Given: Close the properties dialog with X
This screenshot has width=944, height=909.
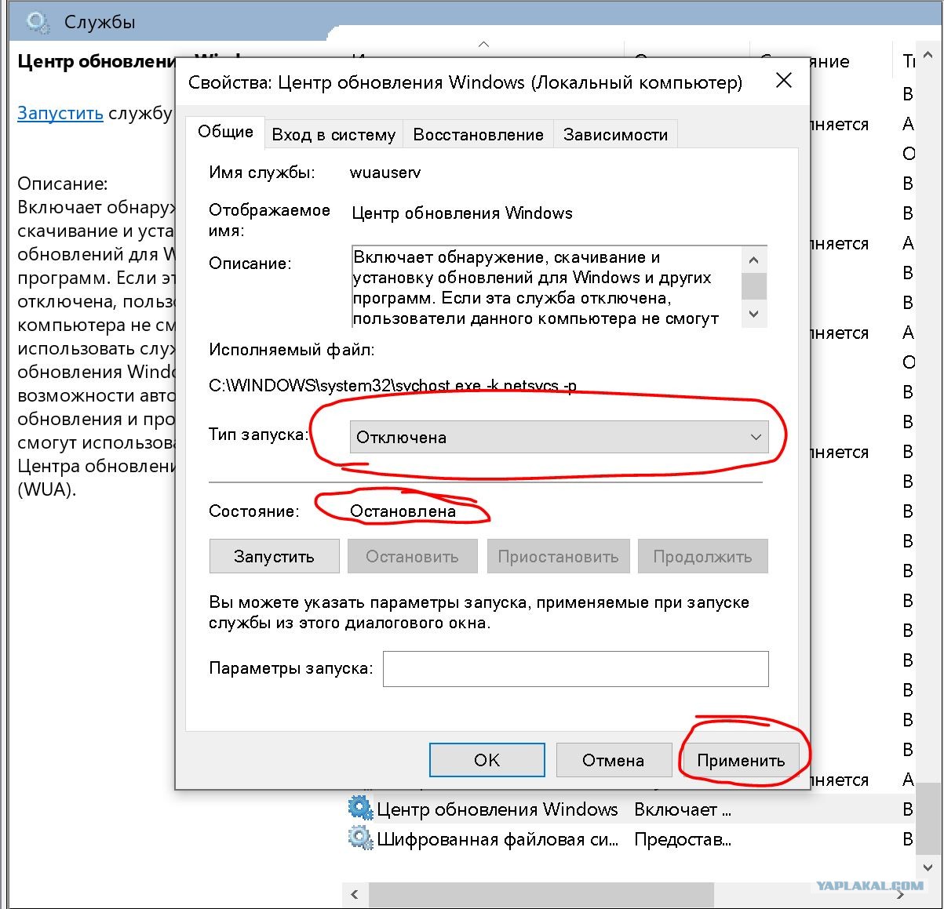Looking at the screenshot, I should (x=783, y=81).
